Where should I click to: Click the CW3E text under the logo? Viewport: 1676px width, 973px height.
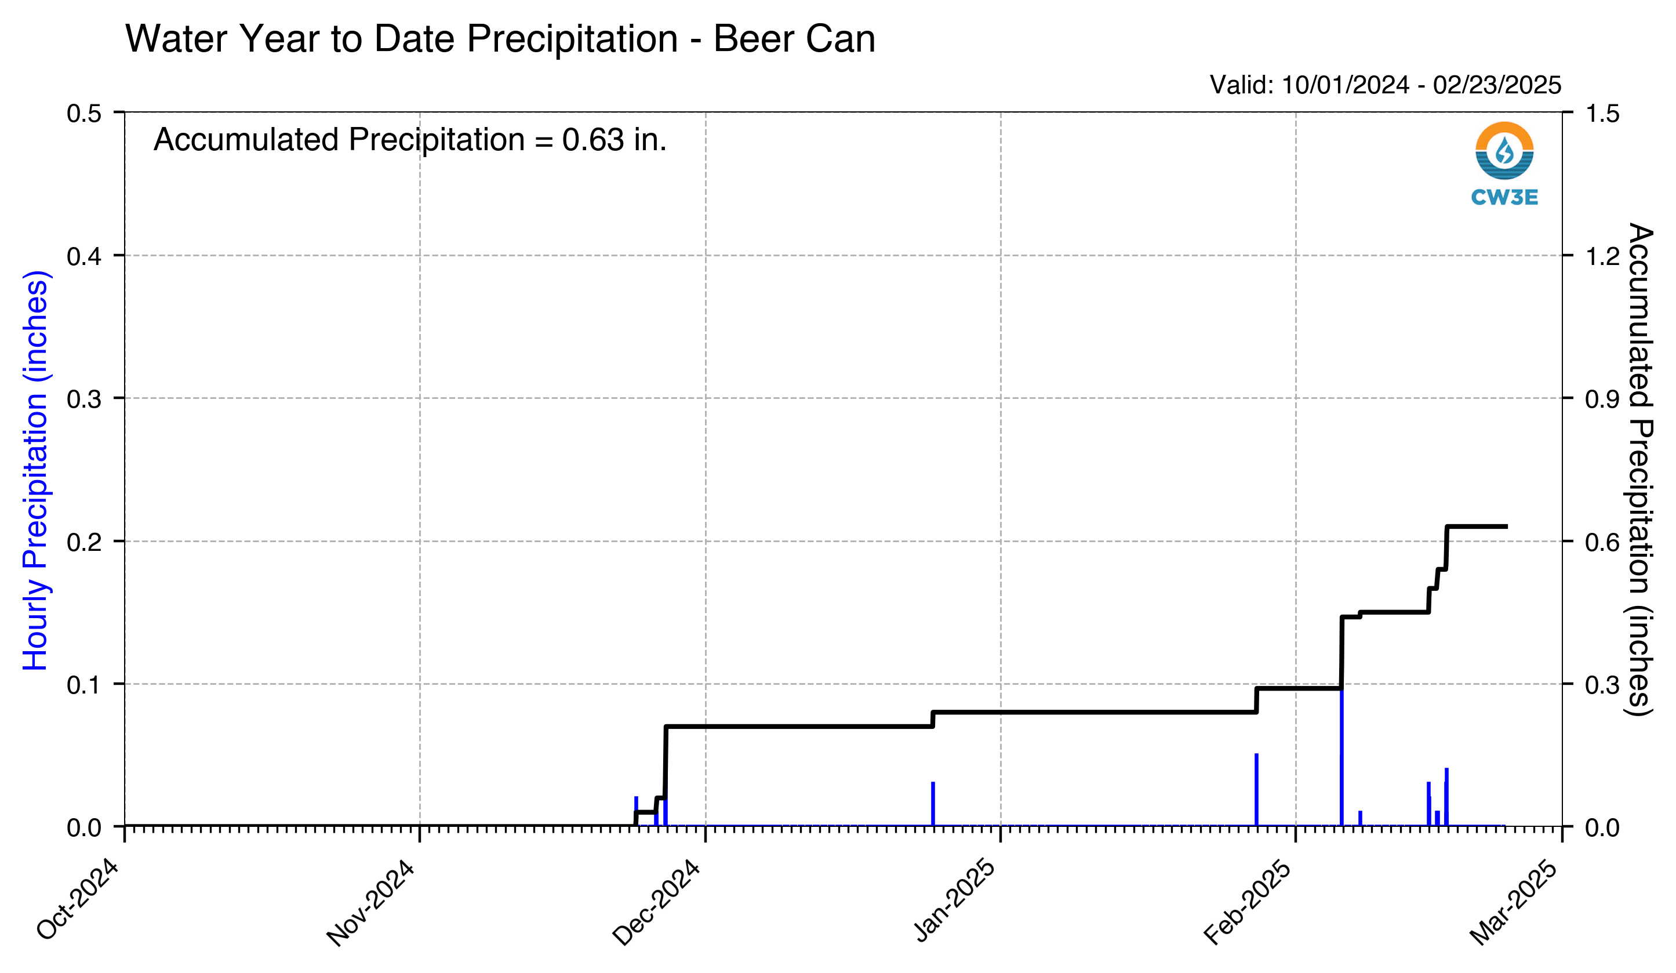(x=1504, y=197)
